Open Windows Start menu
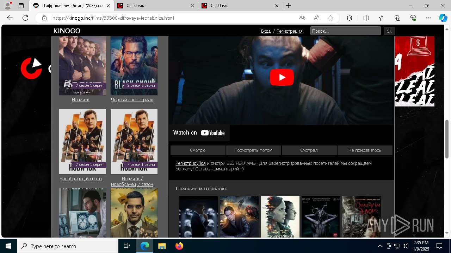This screenshot has width=451, height=253. 8,246
